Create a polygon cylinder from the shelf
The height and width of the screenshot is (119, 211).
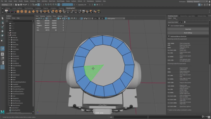(x=26, y=12)
